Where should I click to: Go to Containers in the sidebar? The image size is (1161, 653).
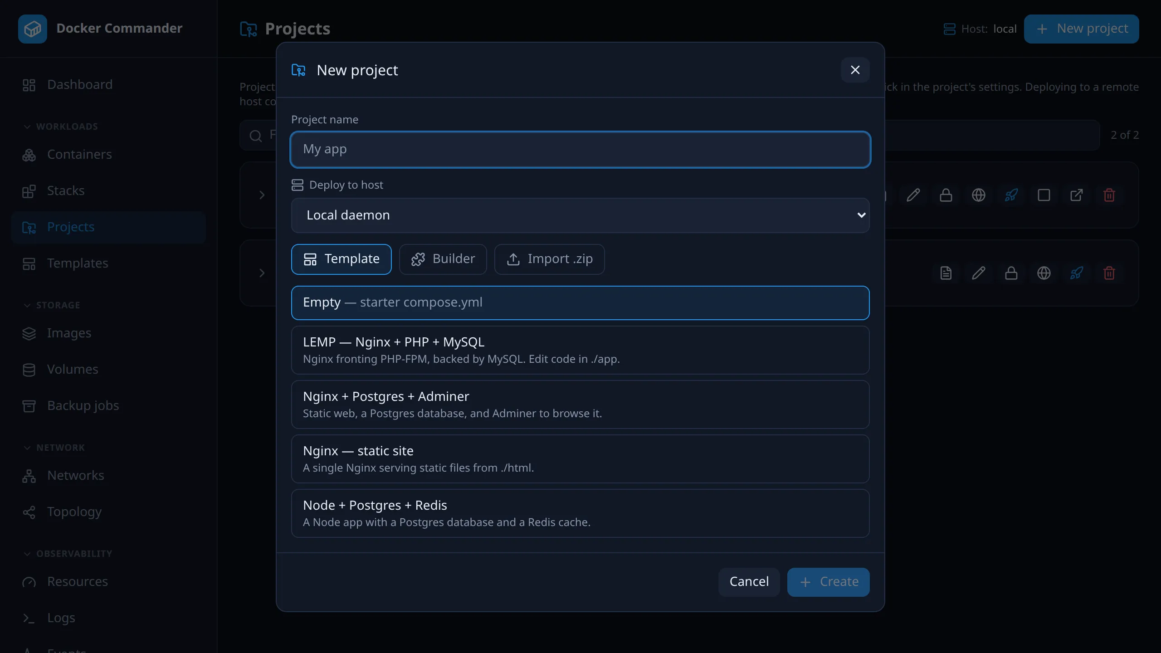108,155
